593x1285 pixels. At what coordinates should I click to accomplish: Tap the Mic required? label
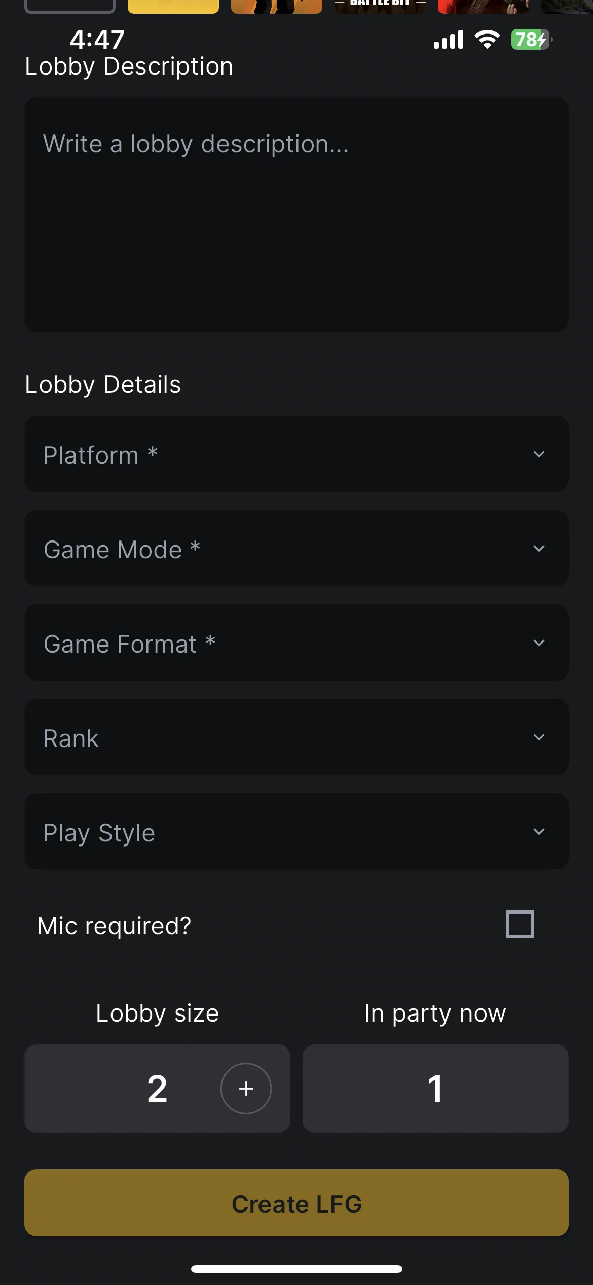pyautogui.click(x=114, y=926)
